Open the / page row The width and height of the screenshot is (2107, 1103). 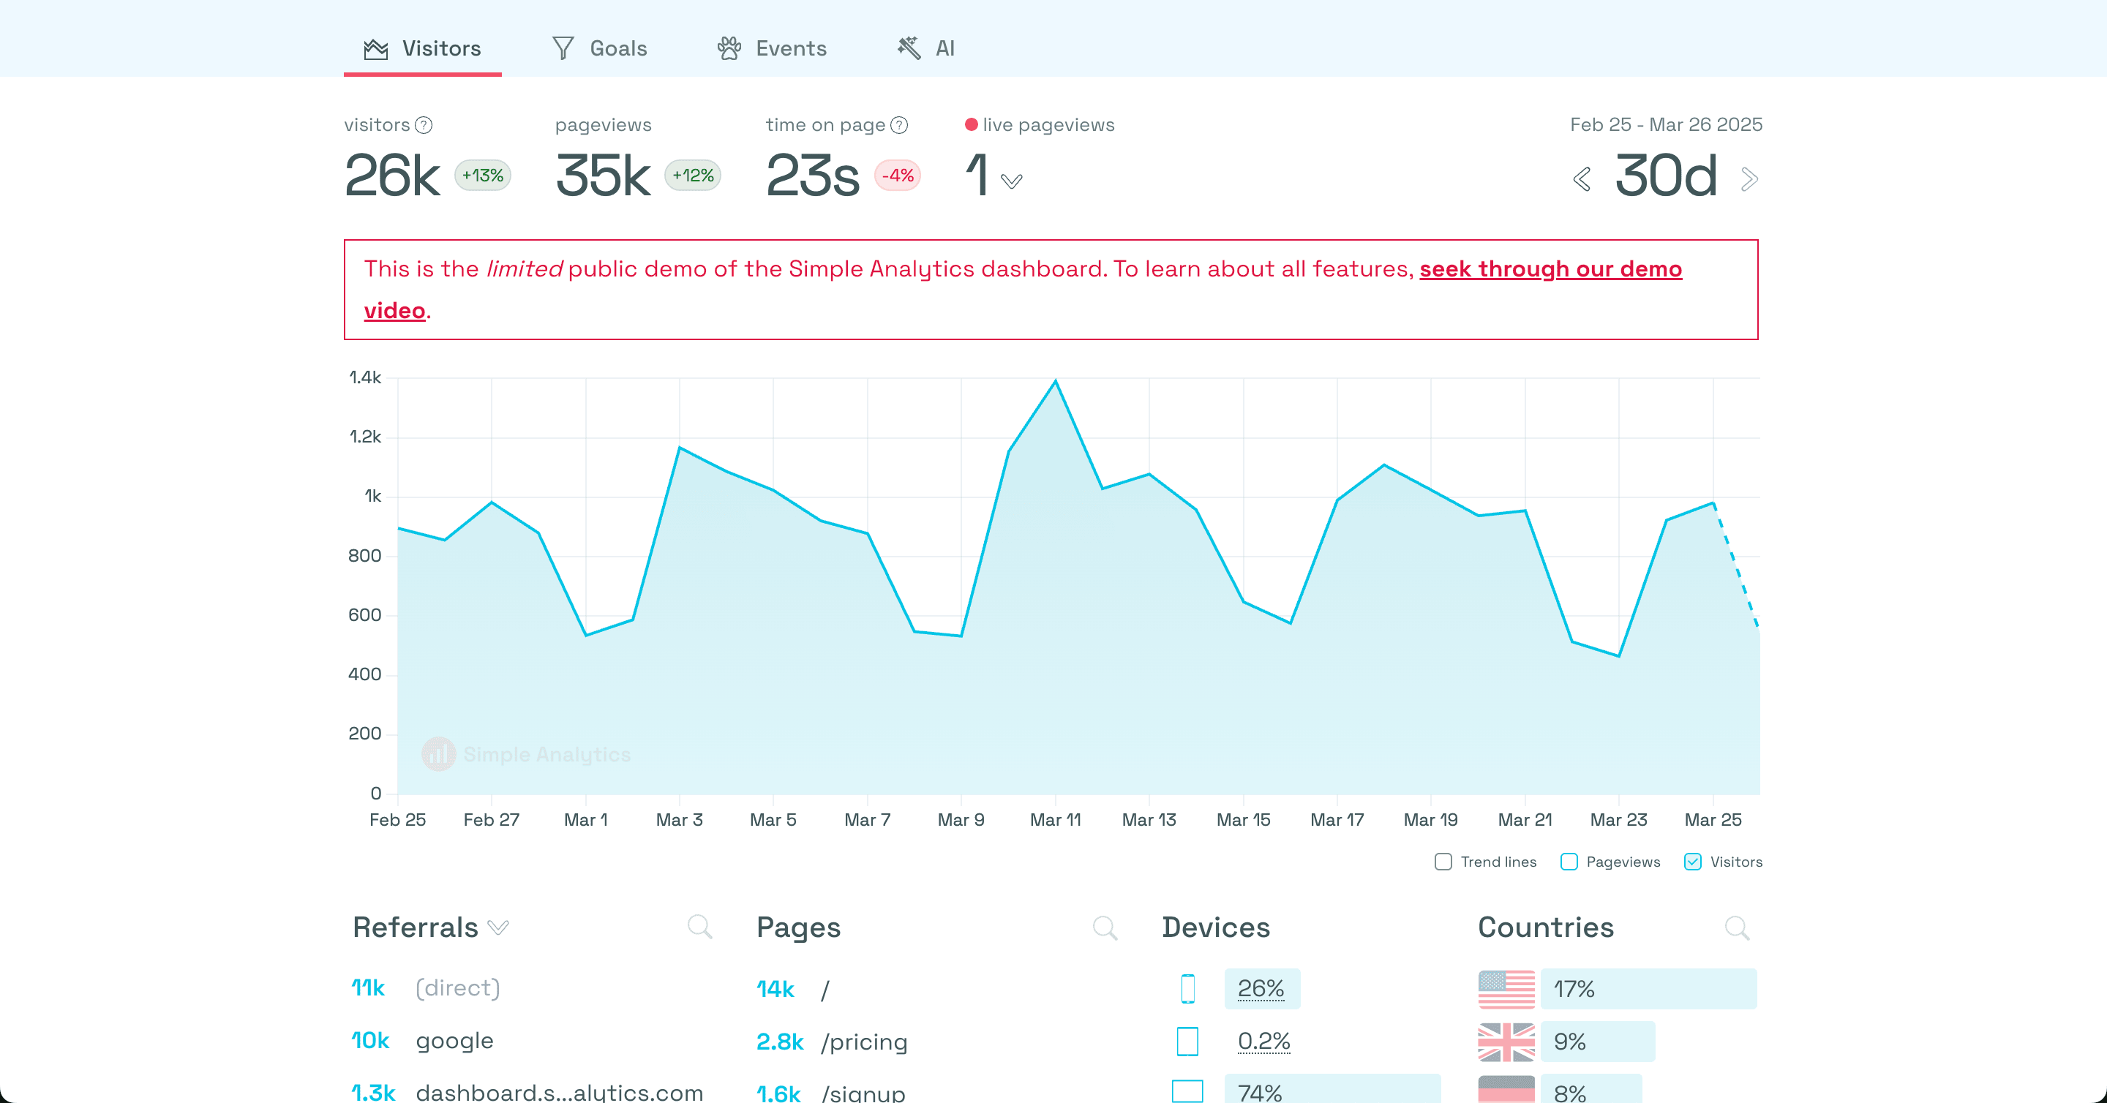tap(936, 988)
